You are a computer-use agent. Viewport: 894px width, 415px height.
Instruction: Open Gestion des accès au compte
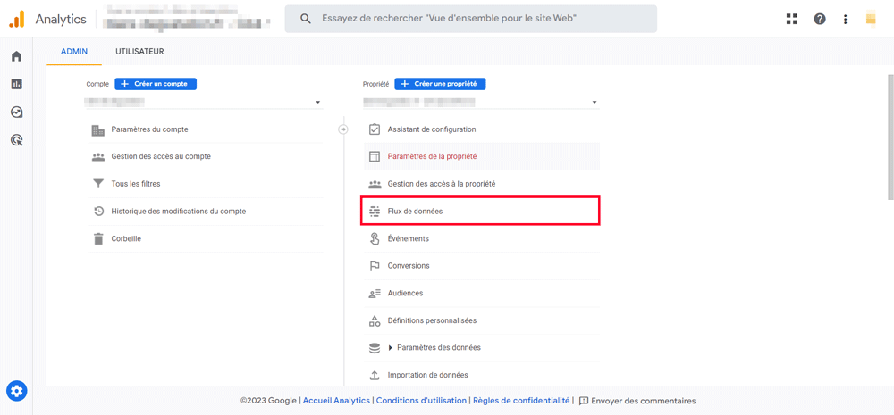point(206,156)
